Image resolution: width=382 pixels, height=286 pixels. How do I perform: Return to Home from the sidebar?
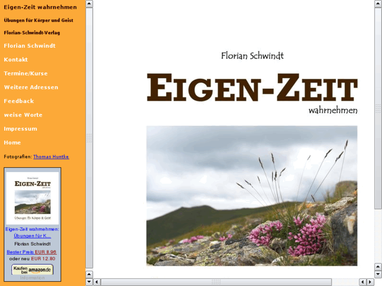coord(13,143)
